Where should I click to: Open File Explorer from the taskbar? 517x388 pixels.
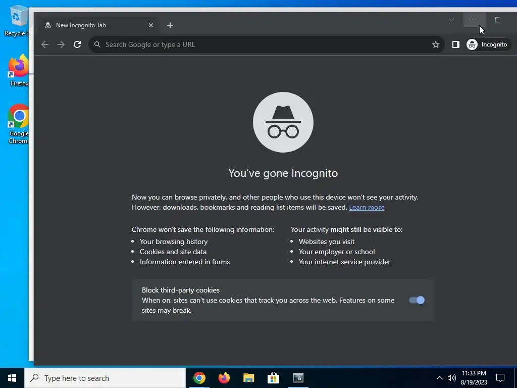pos(249,378)
